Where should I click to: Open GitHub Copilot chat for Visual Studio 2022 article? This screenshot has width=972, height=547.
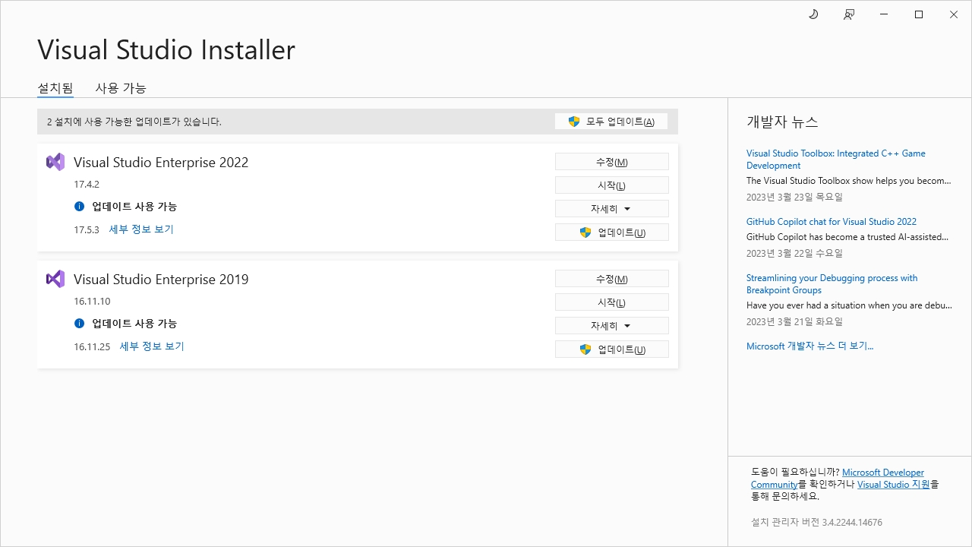[x=832, y=222]
